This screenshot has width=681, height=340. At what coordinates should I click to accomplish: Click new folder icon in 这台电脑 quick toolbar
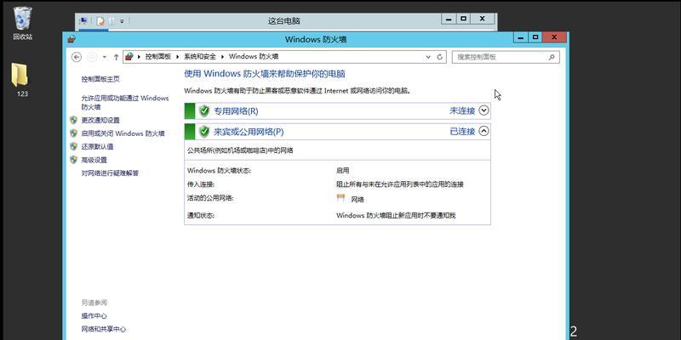[112, 20]
